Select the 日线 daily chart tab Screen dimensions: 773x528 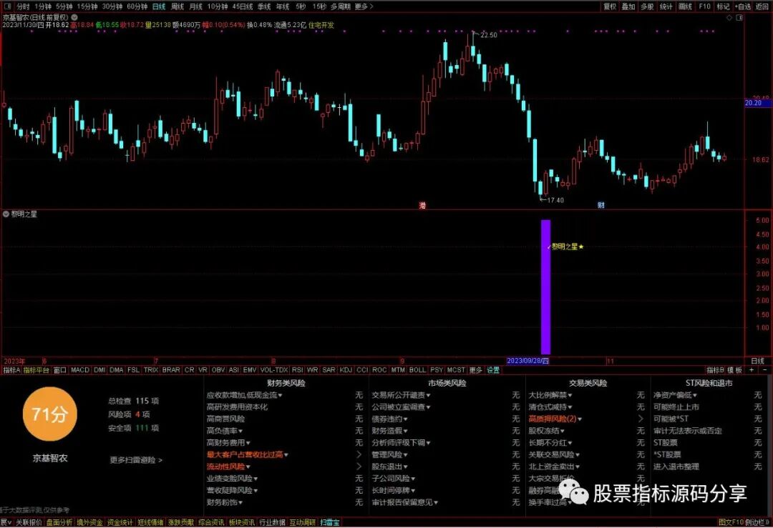coord(159,6)
